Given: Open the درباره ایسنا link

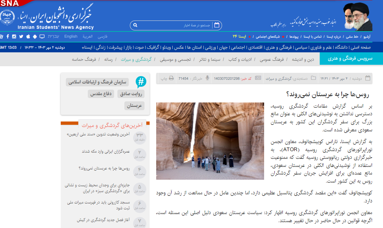Looking at the screenshot, I should click(334, 37).
